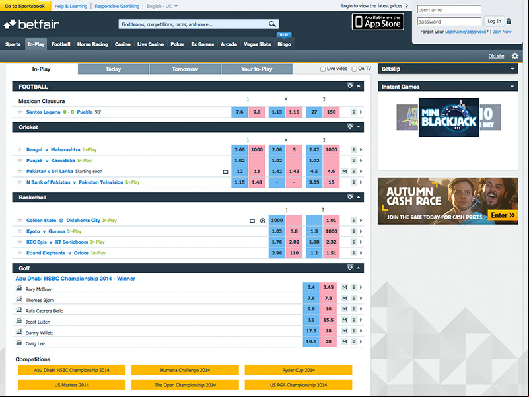Click the Mini Blackjack game thumbnail
529x397 pixels.
coord(448,118)
